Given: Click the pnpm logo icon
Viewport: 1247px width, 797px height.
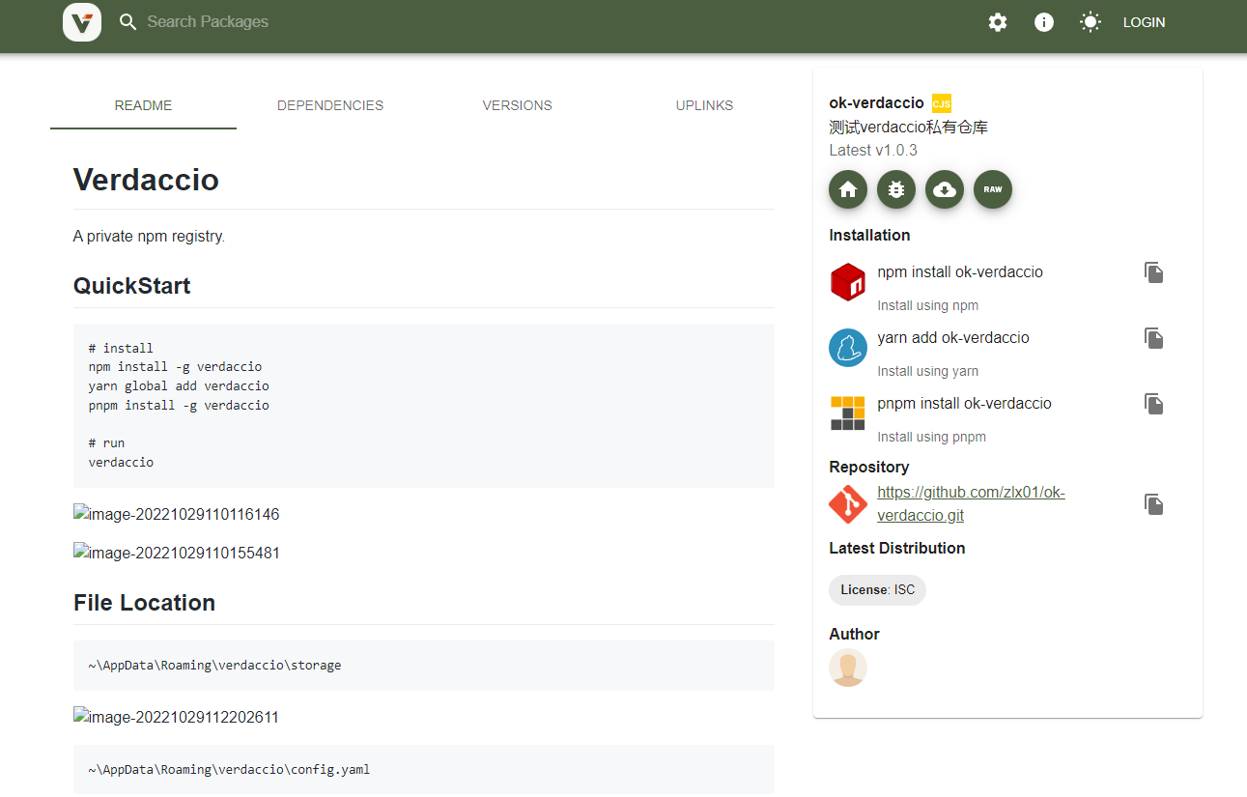Looking at the screenshot, I should (x=848, y=413).
